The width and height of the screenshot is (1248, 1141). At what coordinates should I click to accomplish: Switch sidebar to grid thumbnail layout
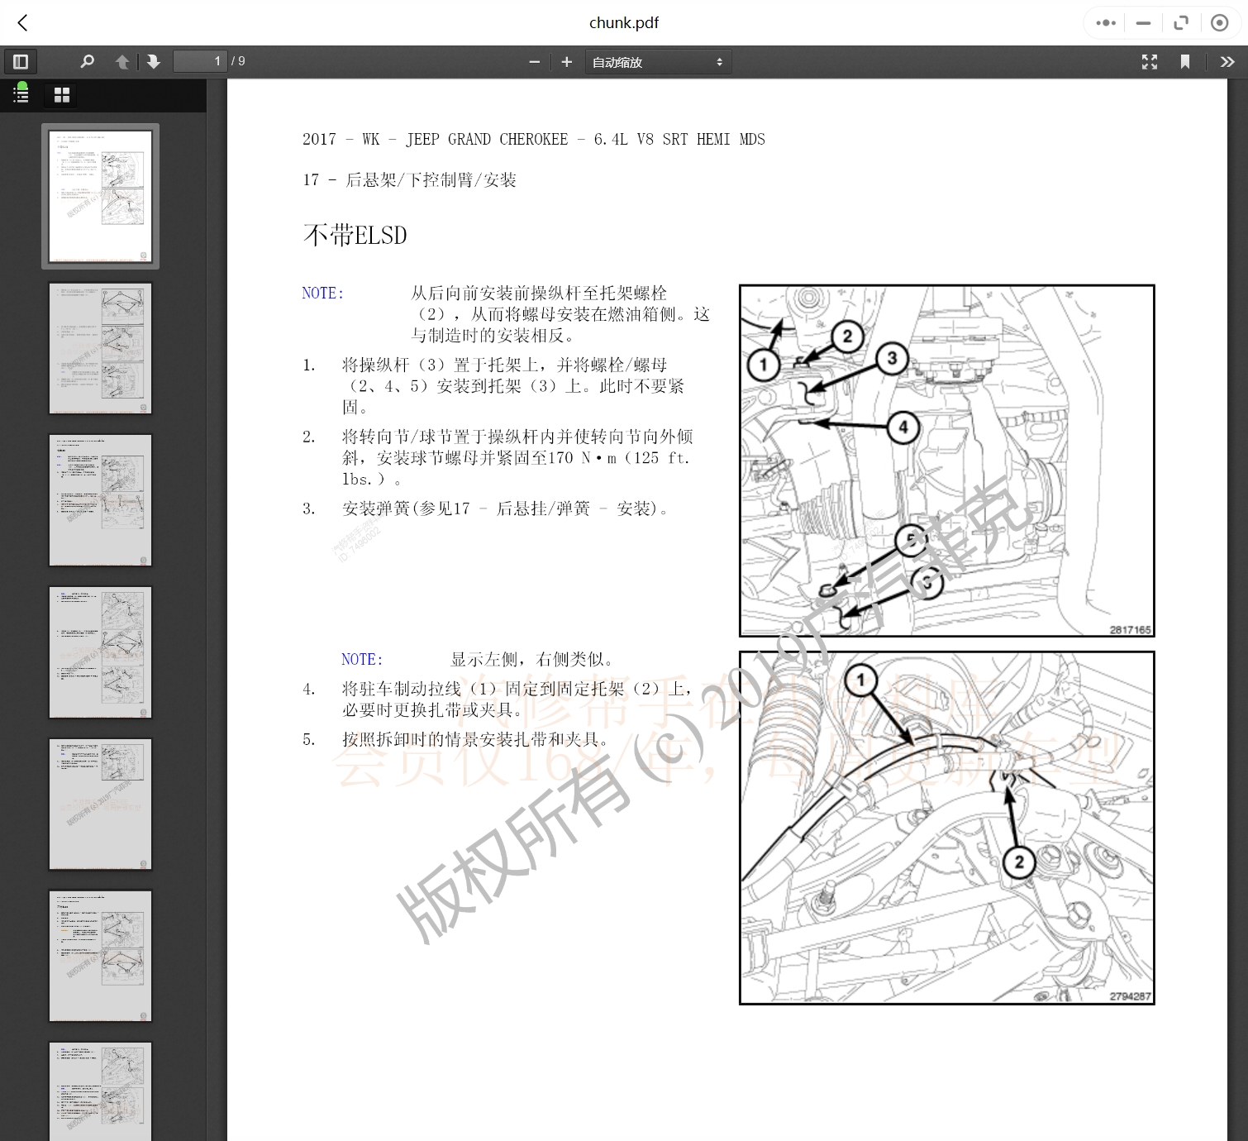click(x=61, y=93)
